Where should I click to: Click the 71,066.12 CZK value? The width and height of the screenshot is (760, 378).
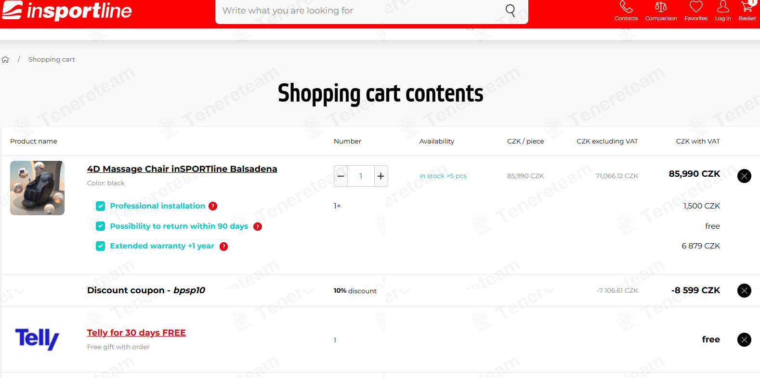coord(616,176)
